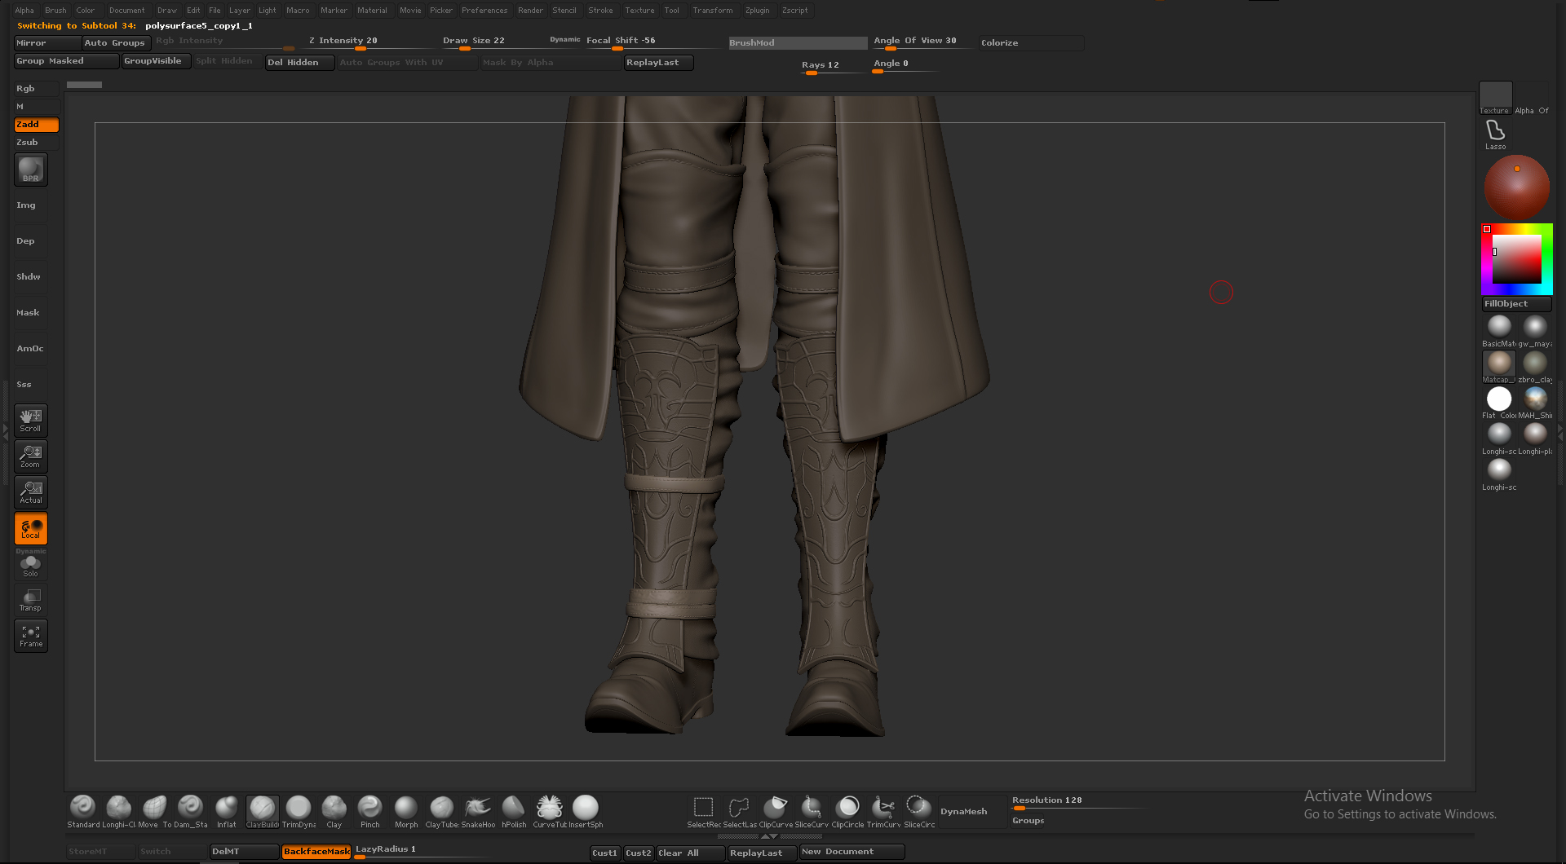The image size is (1566, 864).
Task: Open the Document menu
Action: pos(126,11)
